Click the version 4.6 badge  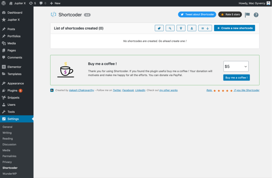pos(87,15)
